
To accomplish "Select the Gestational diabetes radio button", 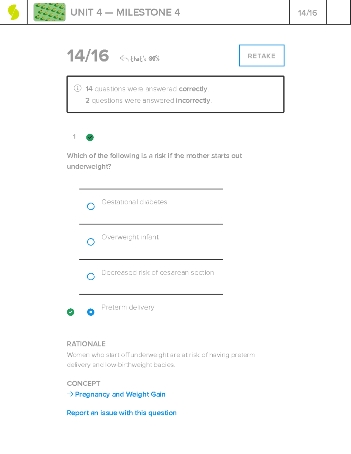I will [91, 206].
